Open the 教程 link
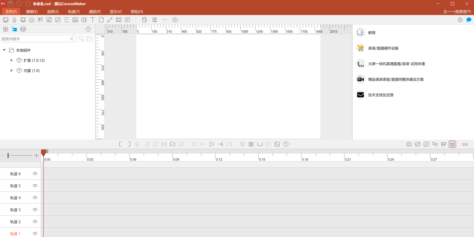 click(x=372, y=33)
